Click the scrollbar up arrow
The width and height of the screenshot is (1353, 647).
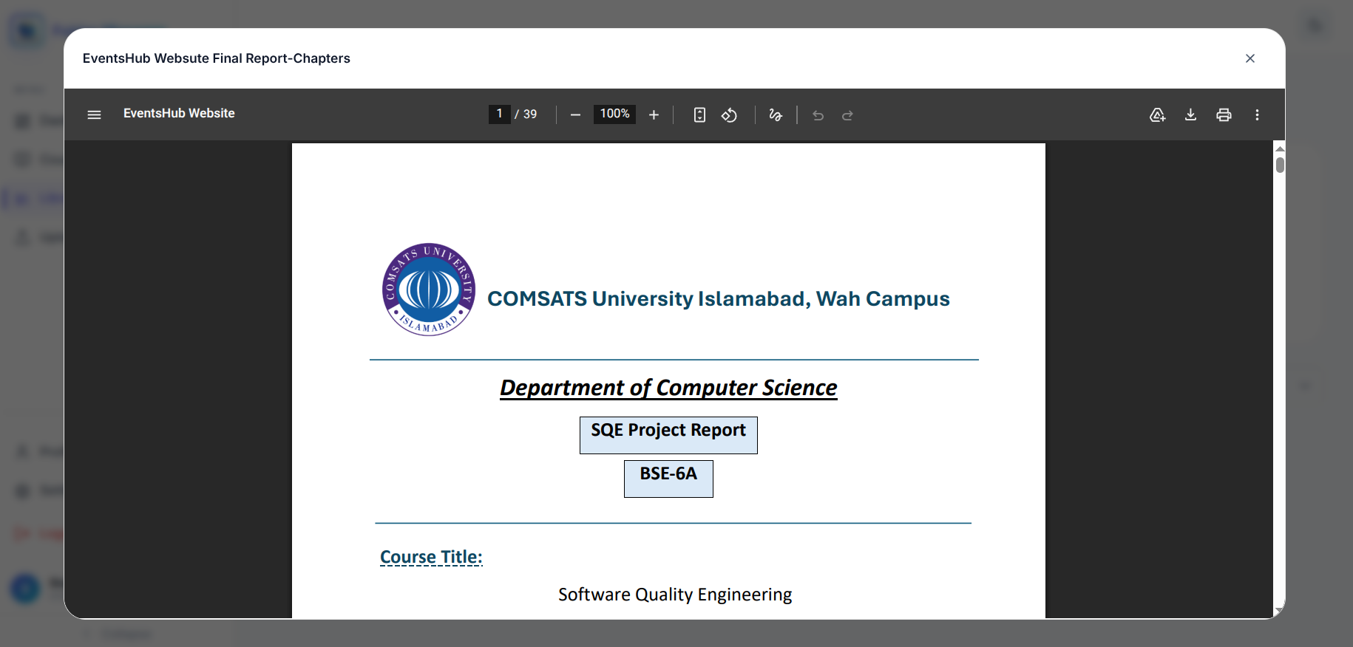(1280, 148)
